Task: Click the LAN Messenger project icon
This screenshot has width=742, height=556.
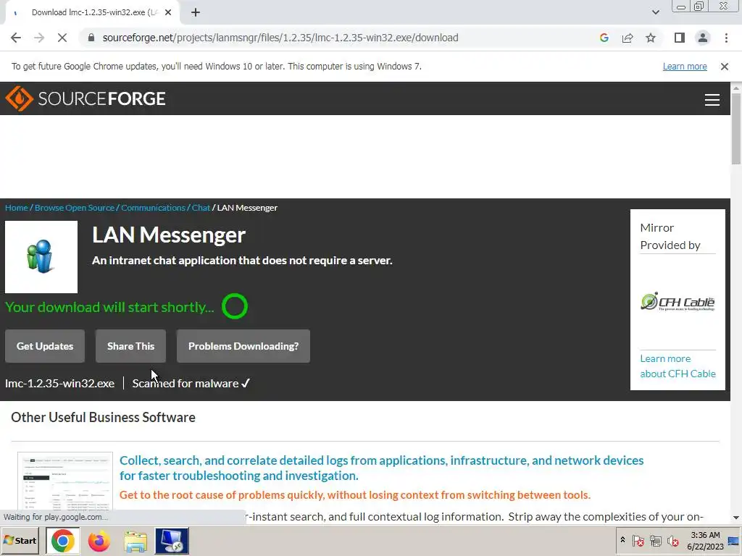Action: [41, 257]
